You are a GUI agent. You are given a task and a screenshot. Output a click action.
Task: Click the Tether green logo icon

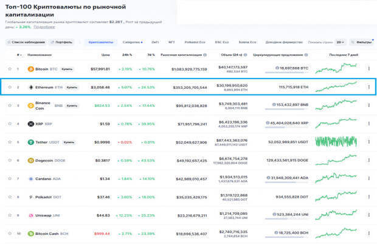pos(31,142)
